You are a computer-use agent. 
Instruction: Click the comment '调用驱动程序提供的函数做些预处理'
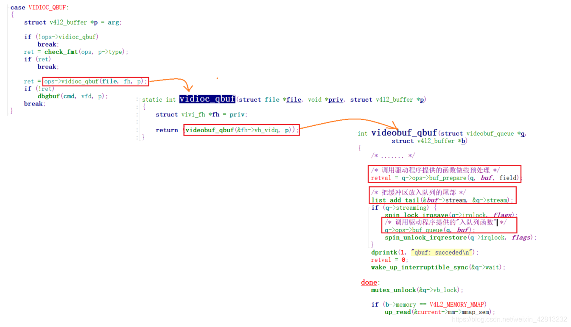click(x=436, y=170)
